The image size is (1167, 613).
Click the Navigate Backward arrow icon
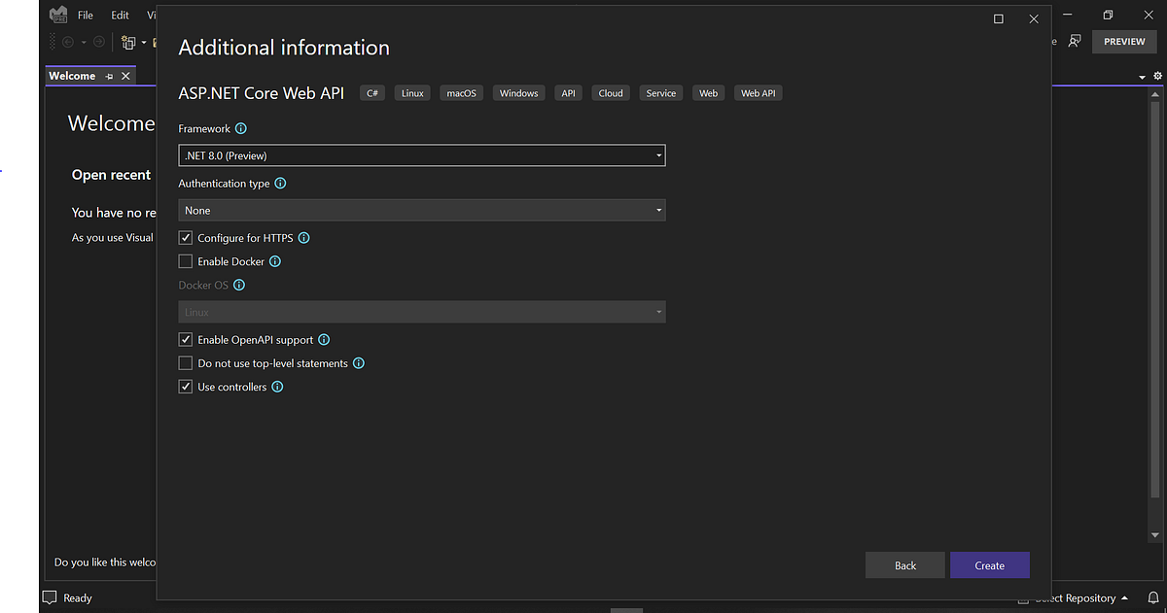[x=67, y=41]
